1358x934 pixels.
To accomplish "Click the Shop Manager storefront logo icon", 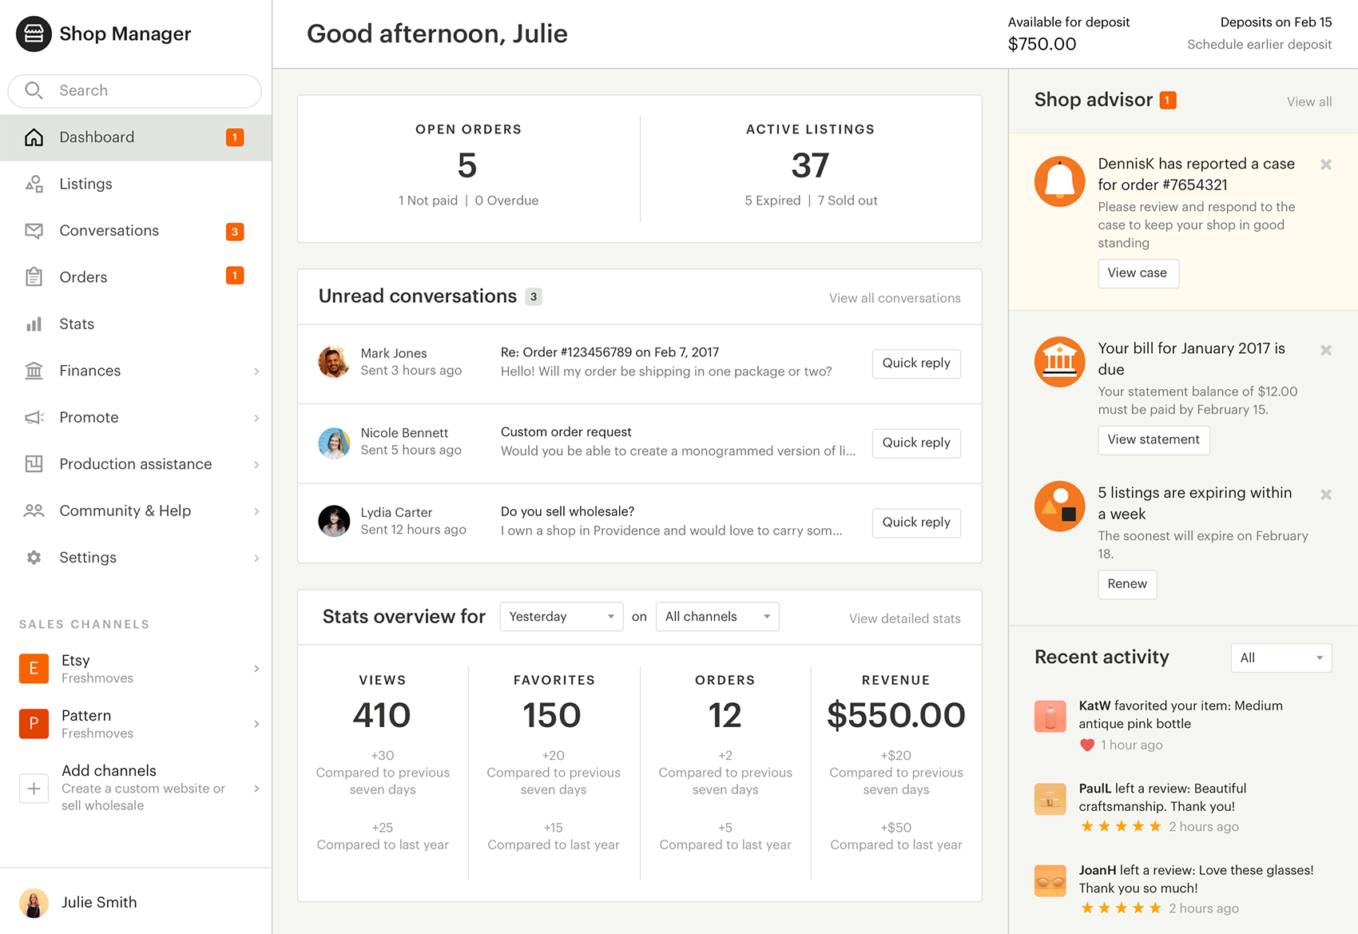I will point(34,34).
